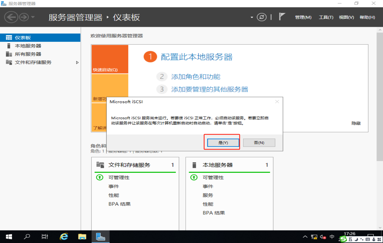The image size is (383, 243).
Task: Click 性能 in the 文件和存储服务 tile
Action: [x=114, y=195]
